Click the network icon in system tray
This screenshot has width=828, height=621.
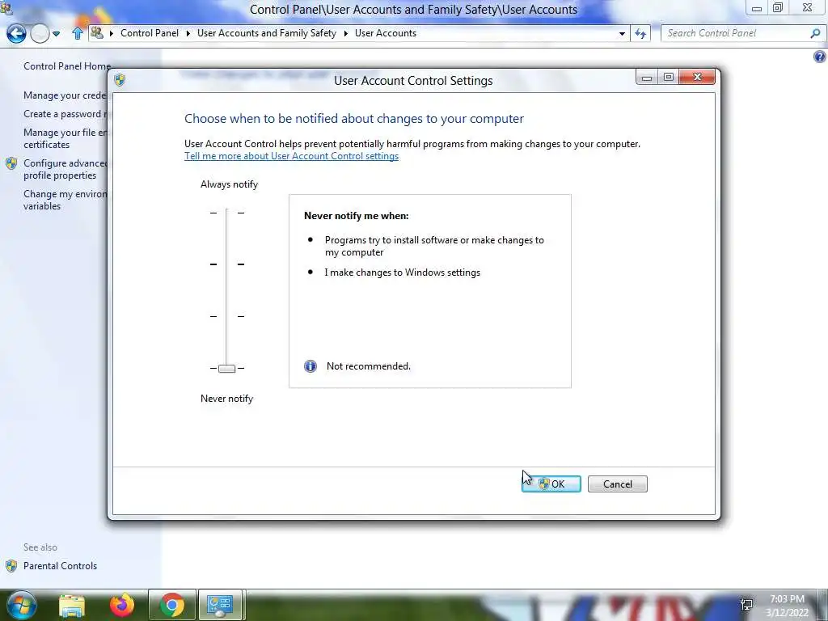746,605
